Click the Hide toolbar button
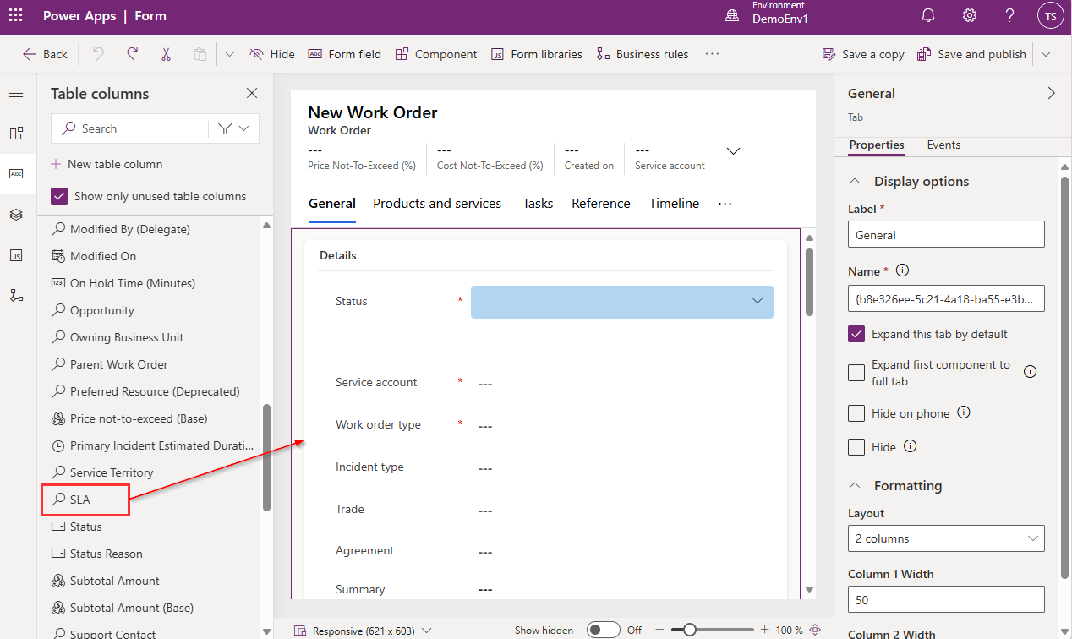The height and width of the screenshot is (639, 1072). (272, 54)
